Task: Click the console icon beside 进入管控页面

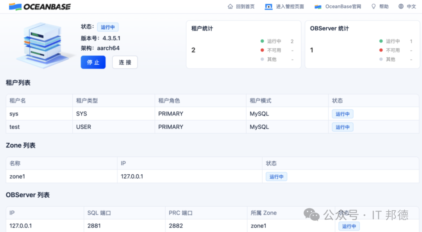Action: click(x=268, y=7)
